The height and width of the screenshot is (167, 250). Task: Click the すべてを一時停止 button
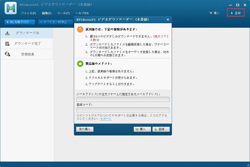[55, 22]
